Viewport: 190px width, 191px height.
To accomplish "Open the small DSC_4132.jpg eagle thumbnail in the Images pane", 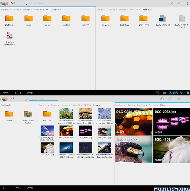I will tap(104, 131).
